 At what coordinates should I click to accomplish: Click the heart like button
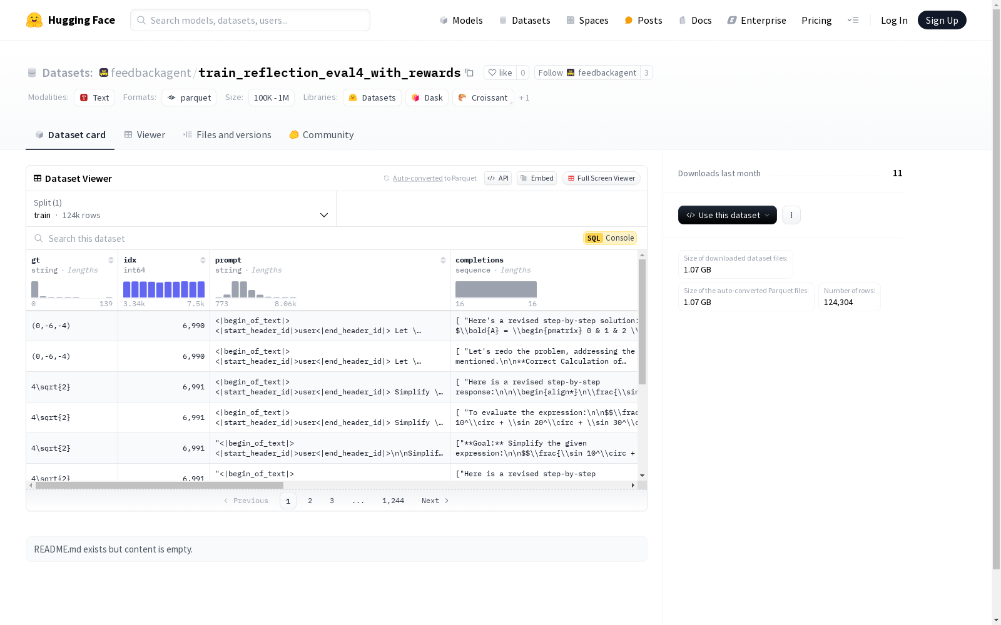click(x=500, y=72)
